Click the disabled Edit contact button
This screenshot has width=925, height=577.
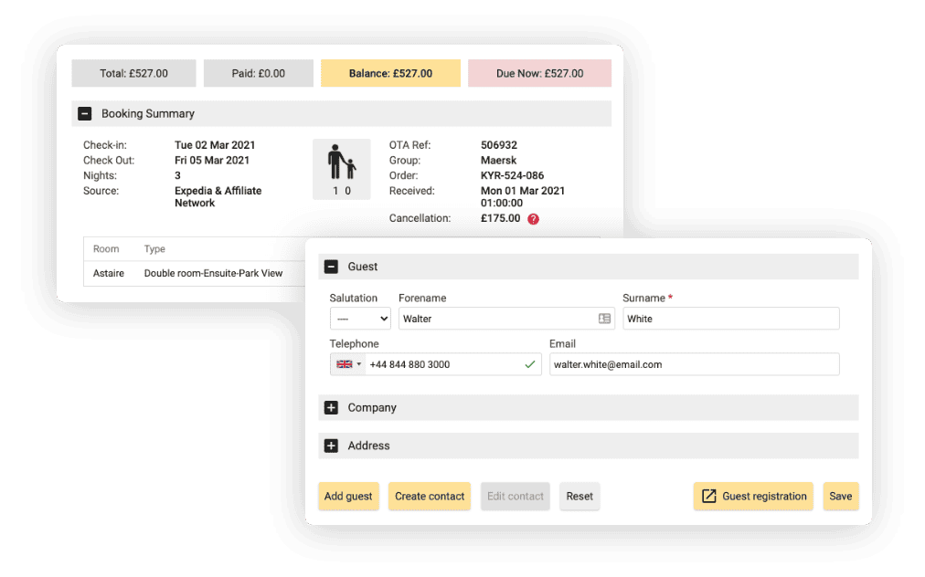(x=515, y=497)
